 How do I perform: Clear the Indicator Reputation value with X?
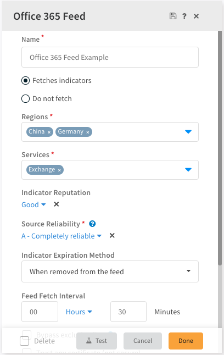57,204
